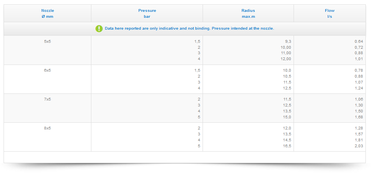The height and width of the screenshot is (173, 371).
Task: Click the 1,68 flow value
Action: click(x=359, y=117)
